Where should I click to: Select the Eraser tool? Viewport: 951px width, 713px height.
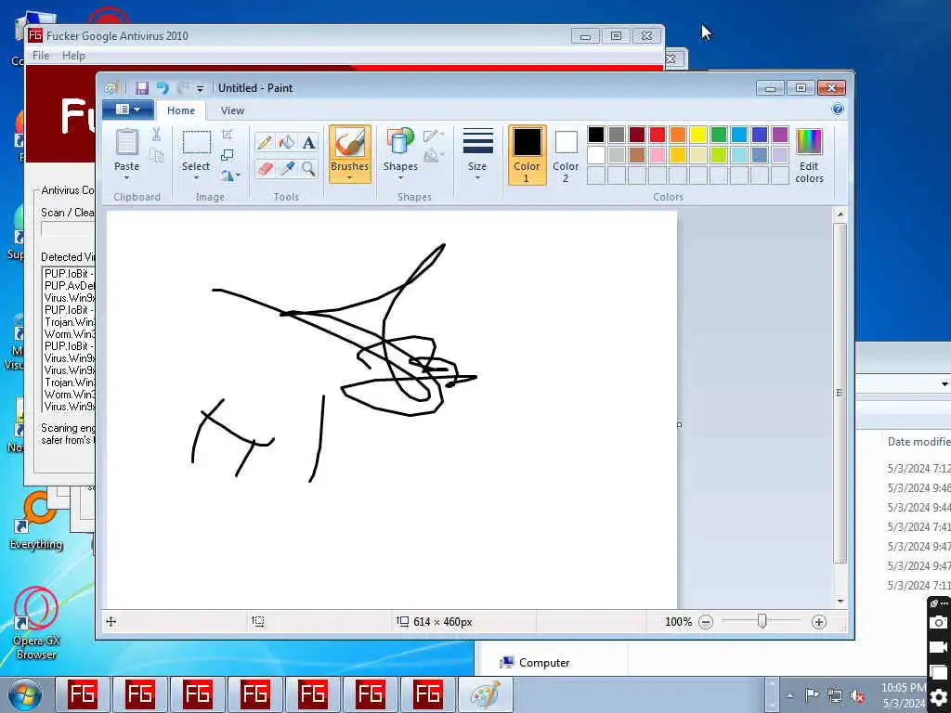(x=265, y=168)
